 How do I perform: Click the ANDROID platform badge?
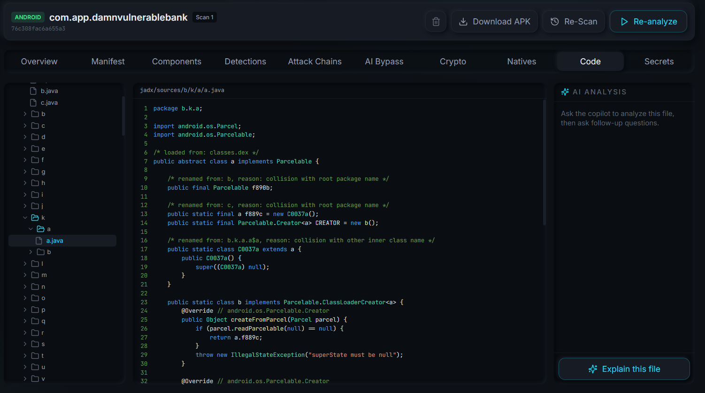(28, 17)
